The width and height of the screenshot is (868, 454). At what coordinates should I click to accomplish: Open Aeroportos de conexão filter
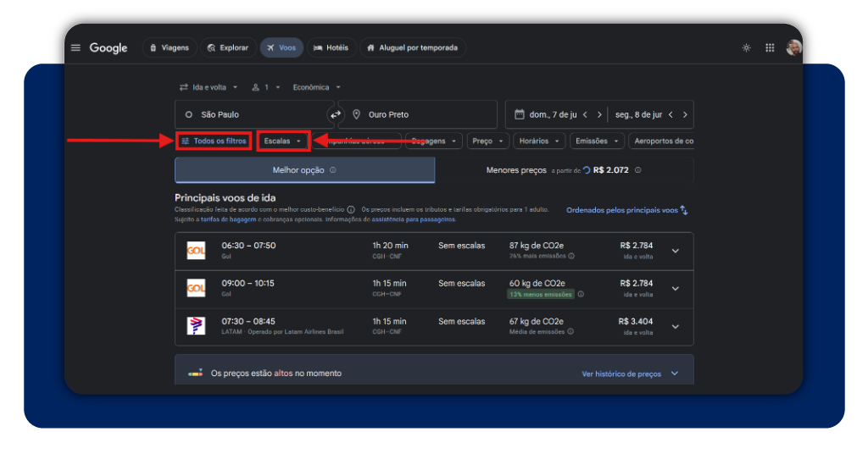pyautogui.click(x=661, y=141)
